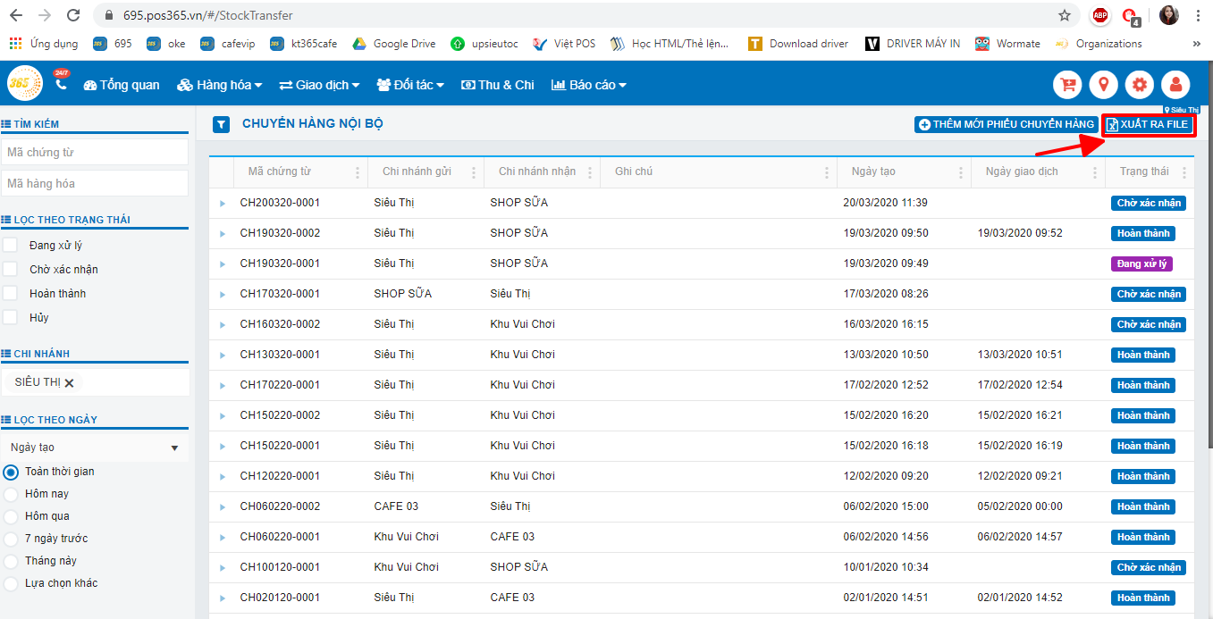Reload the page with browser refresh icon
The height and width of the screenshot is (619, 1213).
74,15
